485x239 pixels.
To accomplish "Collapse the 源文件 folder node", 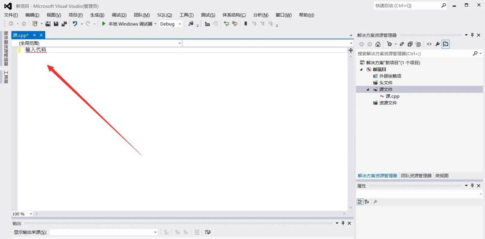I will tap(368, 90).
